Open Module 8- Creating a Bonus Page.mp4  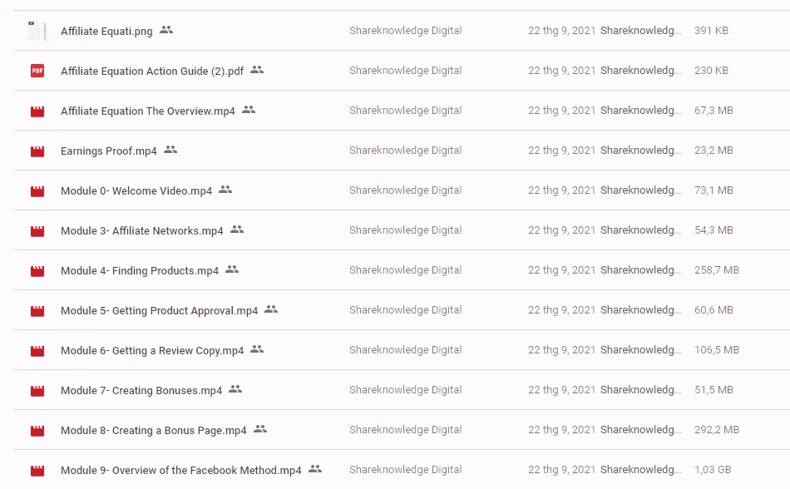click(x=153, y=431)
